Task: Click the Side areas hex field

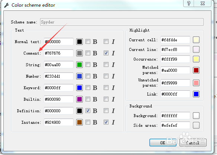Action: [175, 125]
